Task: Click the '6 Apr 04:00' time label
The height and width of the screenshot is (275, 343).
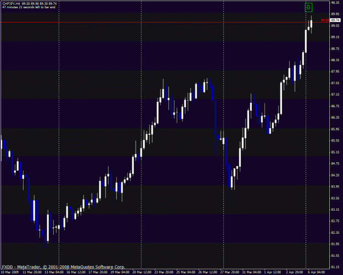Action: tap(317, 272)
